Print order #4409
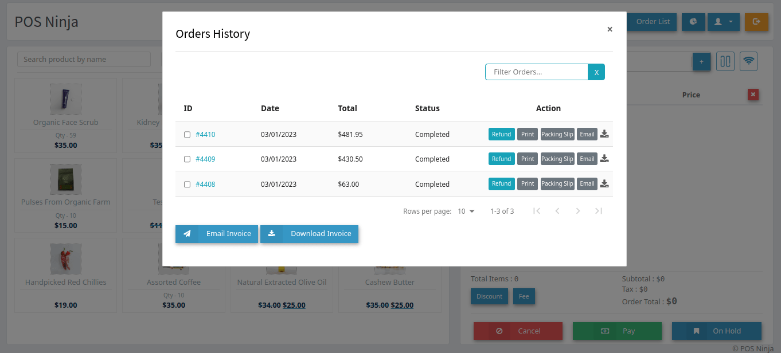 [528, 159]
